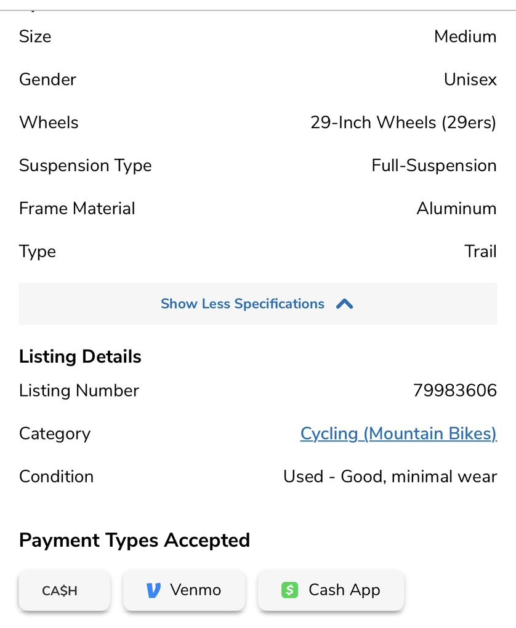
Task: Click the Trail type value
Action: [480, 251]
